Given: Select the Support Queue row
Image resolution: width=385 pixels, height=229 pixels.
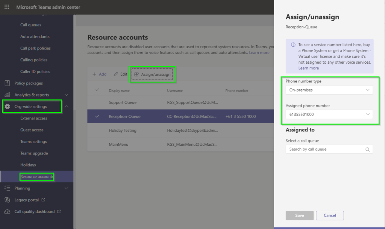Looking at the screenshot, I should pyautogui.click(x=180, y=102).
